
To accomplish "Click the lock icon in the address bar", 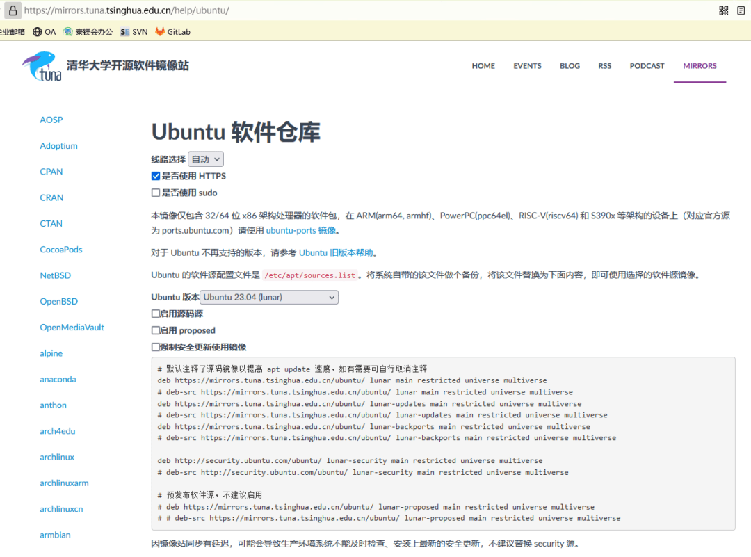I will (x=13, y=10).
